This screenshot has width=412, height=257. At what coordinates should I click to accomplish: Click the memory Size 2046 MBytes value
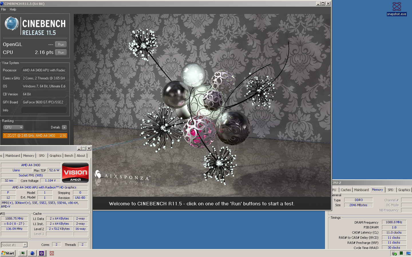tap(358, 205)
